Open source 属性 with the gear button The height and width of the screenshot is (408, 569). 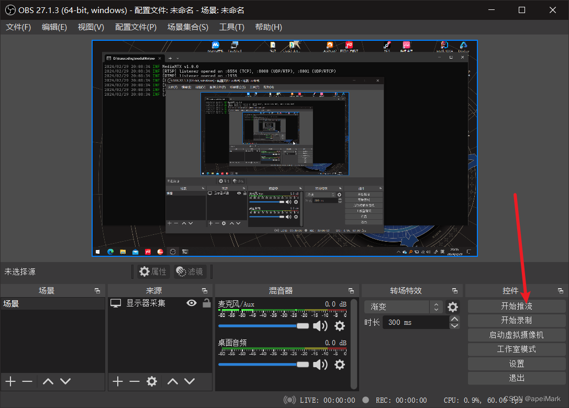click(153, 271)
